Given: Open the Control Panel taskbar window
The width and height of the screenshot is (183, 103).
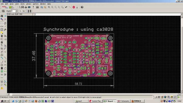Looking at the screenshot, I should 96,101.
